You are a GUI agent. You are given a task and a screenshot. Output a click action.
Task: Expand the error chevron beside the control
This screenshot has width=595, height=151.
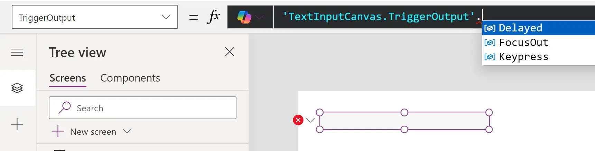[310, 120]
